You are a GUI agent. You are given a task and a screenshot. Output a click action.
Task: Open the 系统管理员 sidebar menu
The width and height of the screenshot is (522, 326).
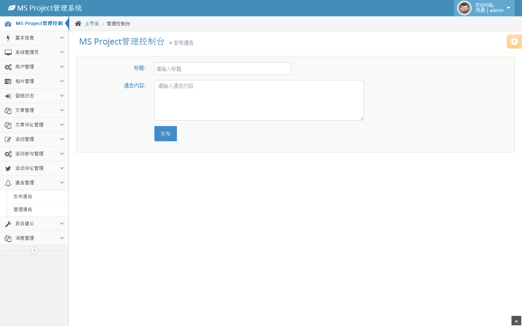[27, 52]
